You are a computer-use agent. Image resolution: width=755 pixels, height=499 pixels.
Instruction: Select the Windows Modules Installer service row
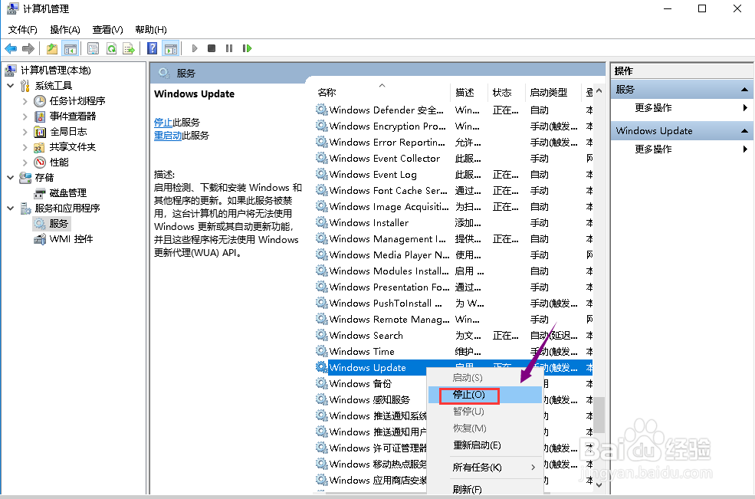point(454,271)
